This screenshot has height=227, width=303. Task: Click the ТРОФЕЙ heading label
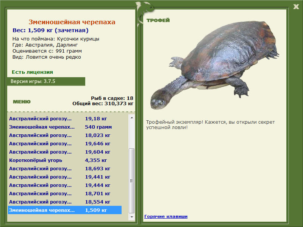[x=158, y=20]
